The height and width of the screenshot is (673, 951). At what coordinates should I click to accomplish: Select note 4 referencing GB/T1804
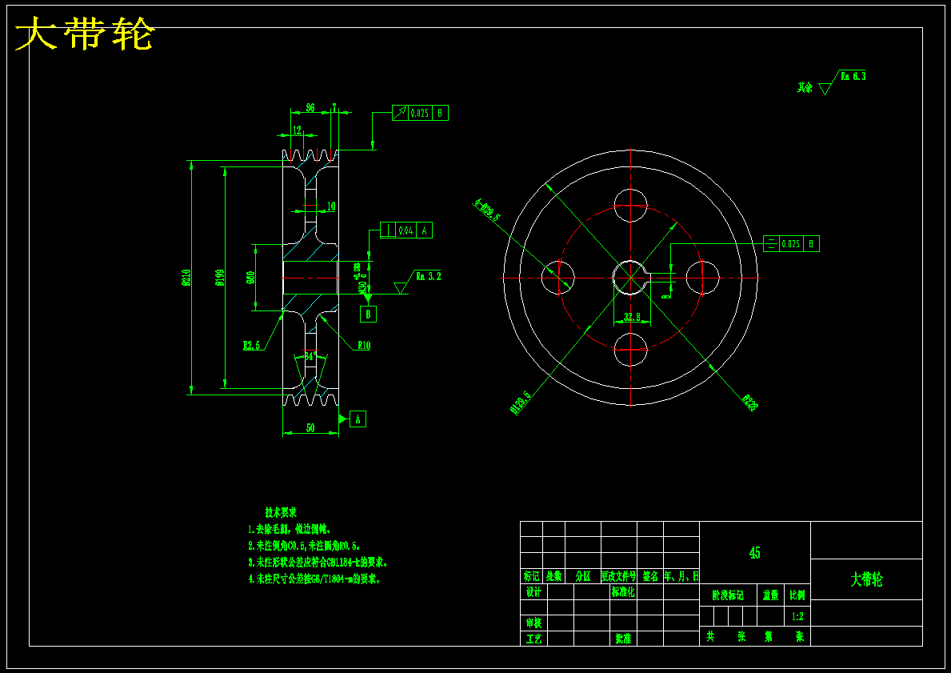pos(314,579)
